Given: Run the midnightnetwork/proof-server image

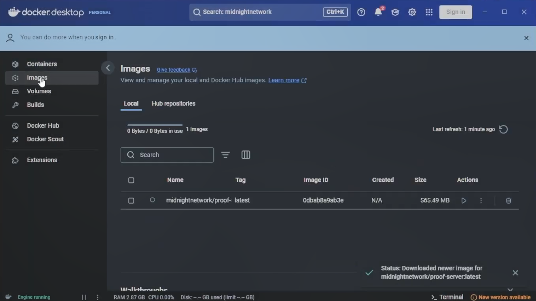Looking at the screenshot, I should click(x=464, y=201).
